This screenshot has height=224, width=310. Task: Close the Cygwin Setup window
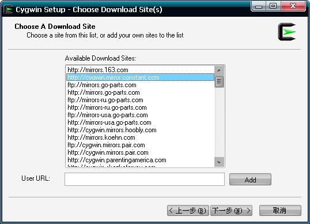pos(293,6)
